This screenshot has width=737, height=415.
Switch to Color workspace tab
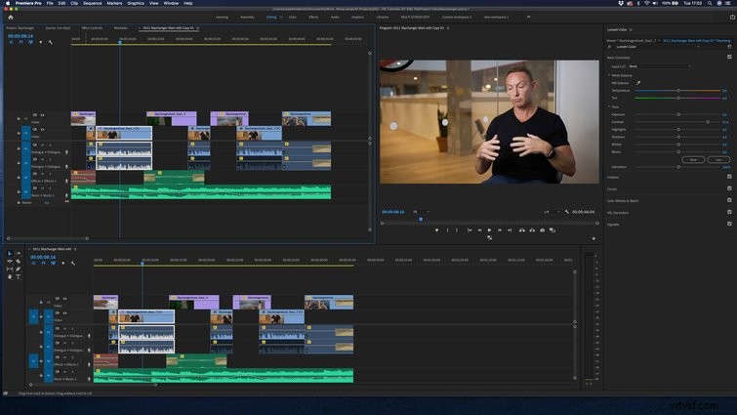pos(292,17)
